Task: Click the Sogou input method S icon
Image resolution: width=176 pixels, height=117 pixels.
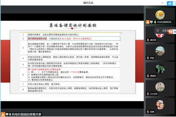Action: point(170,31)
